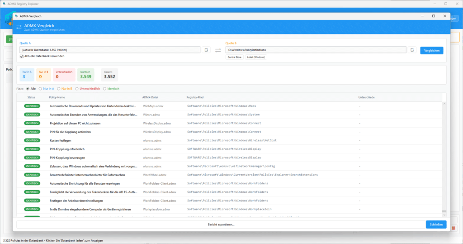This screenshot has height=244, width=463.
Task: Click the Identisch 3.549 summary card
Action: [85, 75]
